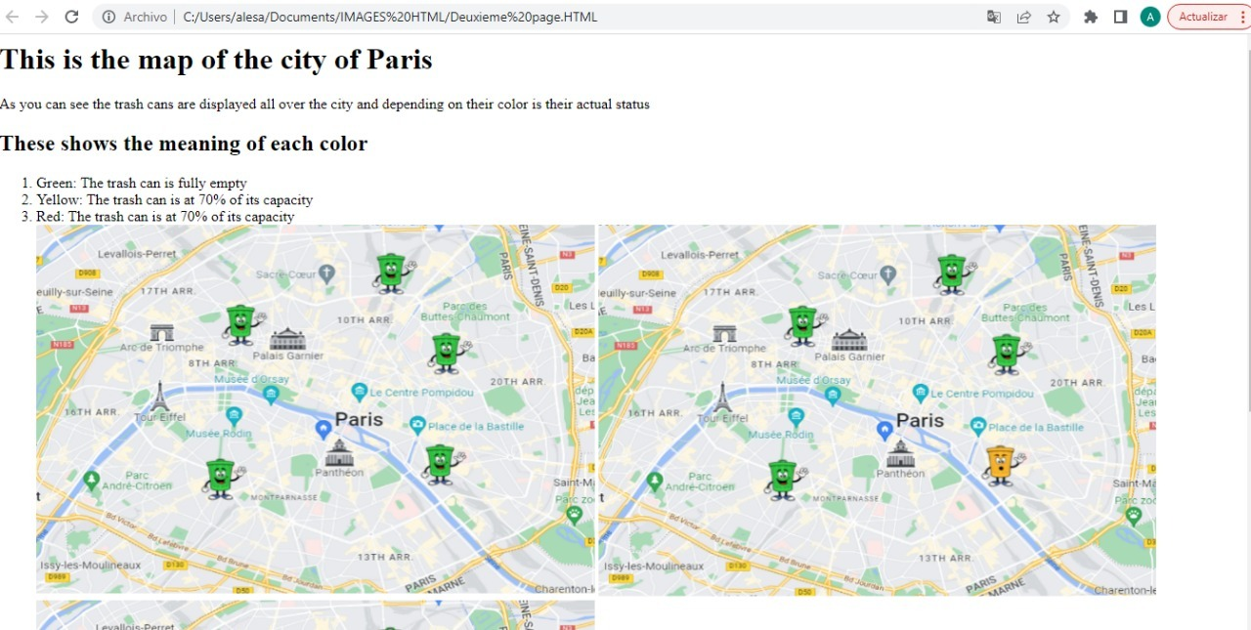
Task: Open the translate page icon
Action: [994, 17]
